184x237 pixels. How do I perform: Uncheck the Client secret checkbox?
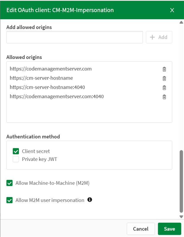tap(16, 151)
